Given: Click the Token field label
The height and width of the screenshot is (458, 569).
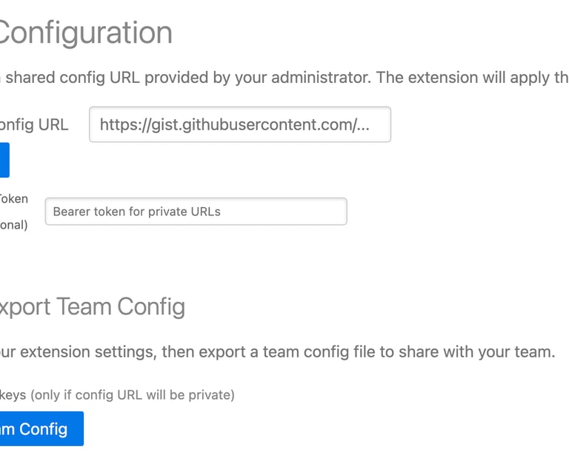Looking at the screenshot, I should (x=13, y=198).
